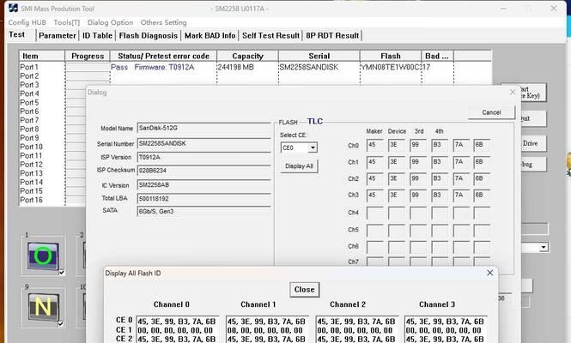Click the Flash column header
The height and width of the screenshot is (343, 571).
click(391, 56)
